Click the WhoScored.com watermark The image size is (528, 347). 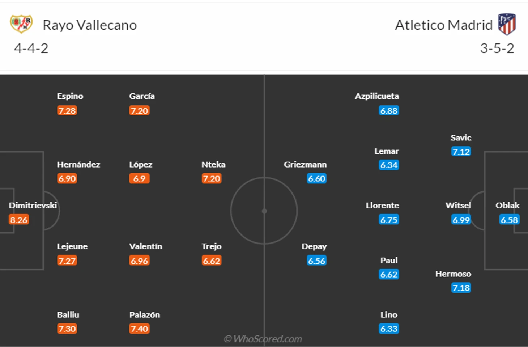click(x=263, y=339)
